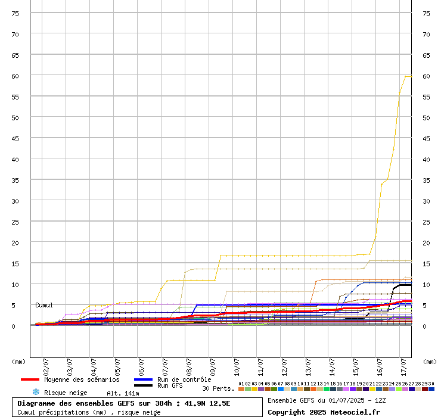Image resolution: width=441 pixels, height=417 pixels.
Task: Click the (mm) unit label at left
Action: [19, 362]
